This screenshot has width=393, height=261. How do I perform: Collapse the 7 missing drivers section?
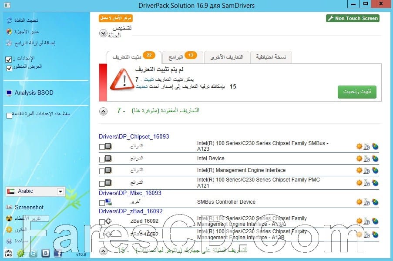103,111
